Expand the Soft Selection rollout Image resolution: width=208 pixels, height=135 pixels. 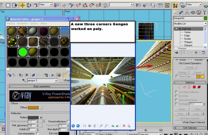coord(190,128)
